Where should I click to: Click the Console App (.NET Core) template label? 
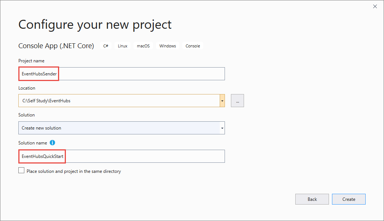point(56,46)
